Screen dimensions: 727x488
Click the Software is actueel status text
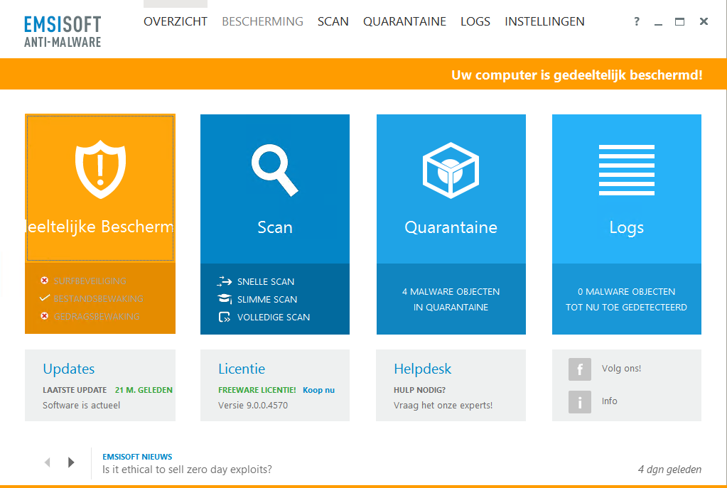click(x=81, y=405)
